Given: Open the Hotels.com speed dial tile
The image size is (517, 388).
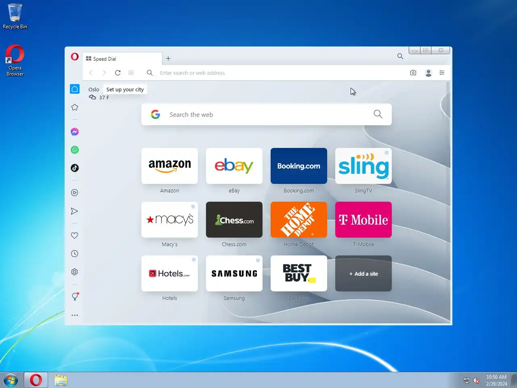Looking at the screenshot, I should tap(170, 273).
